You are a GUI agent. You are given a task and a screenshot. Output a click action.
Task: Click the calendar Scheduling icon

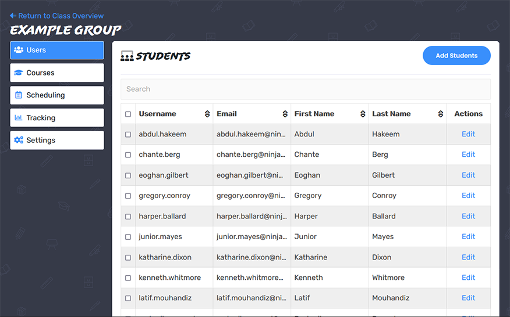[19, 95]
